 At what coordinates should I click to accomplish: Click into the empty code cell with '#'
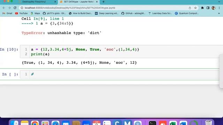pos(124,74)
